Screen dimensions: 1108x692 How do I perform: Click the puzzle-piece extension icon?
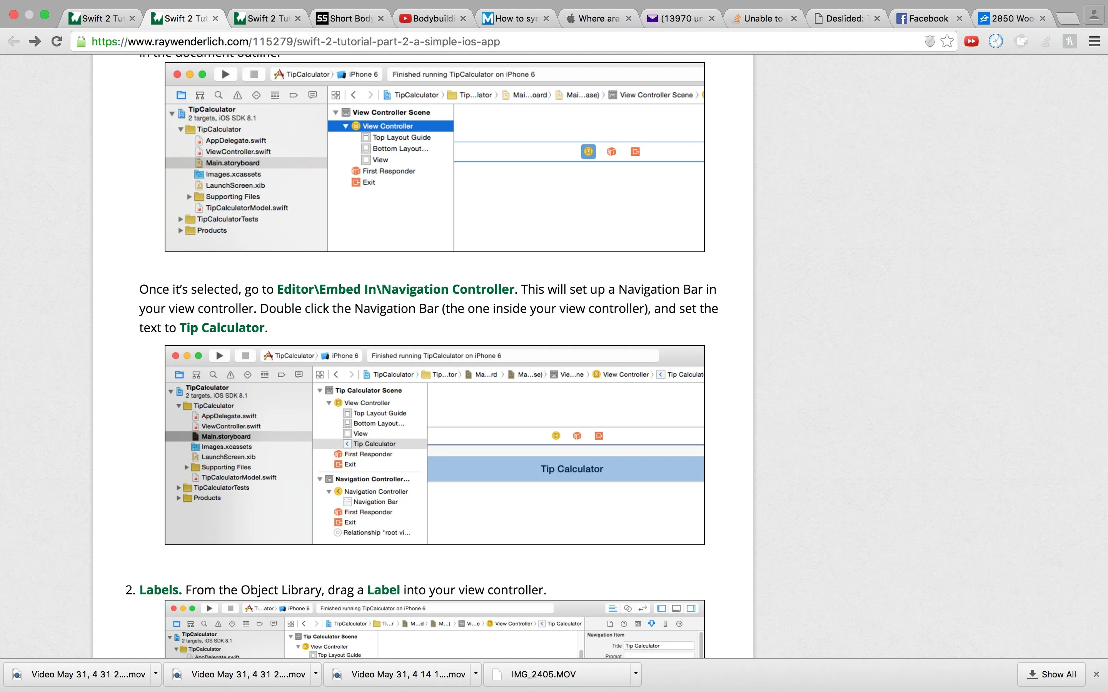click(1021, 42)
